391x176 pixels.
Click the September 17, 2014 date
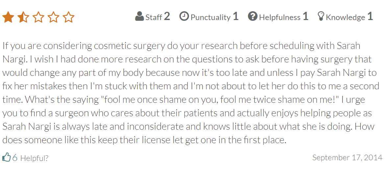point(347,158)
